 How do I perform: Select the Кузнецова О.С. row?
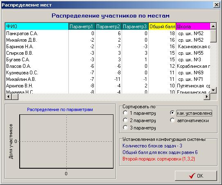(x=108, y=73)
